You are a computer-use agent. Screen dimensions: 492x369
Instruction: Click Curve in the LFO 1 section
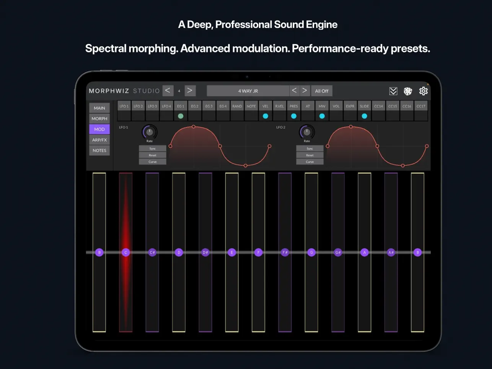click(153, 162)
